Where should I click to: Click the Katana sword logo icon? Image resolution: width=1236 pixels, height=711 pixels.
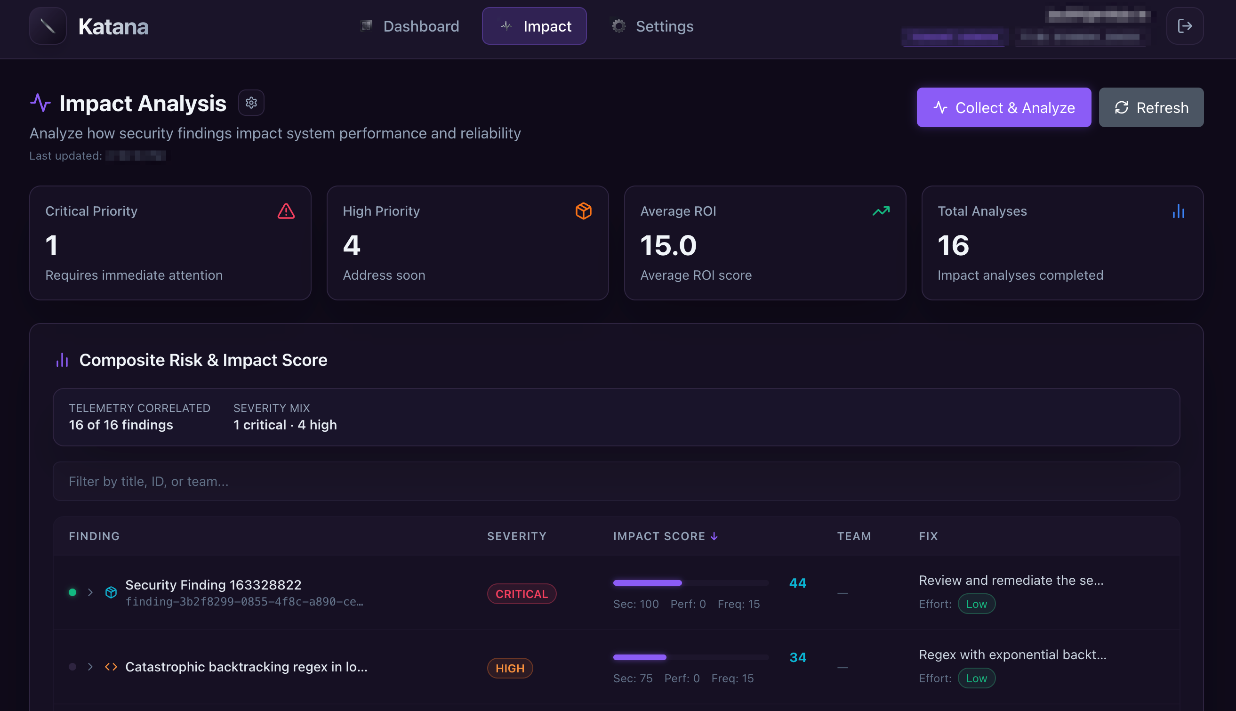tap(48, 26)
